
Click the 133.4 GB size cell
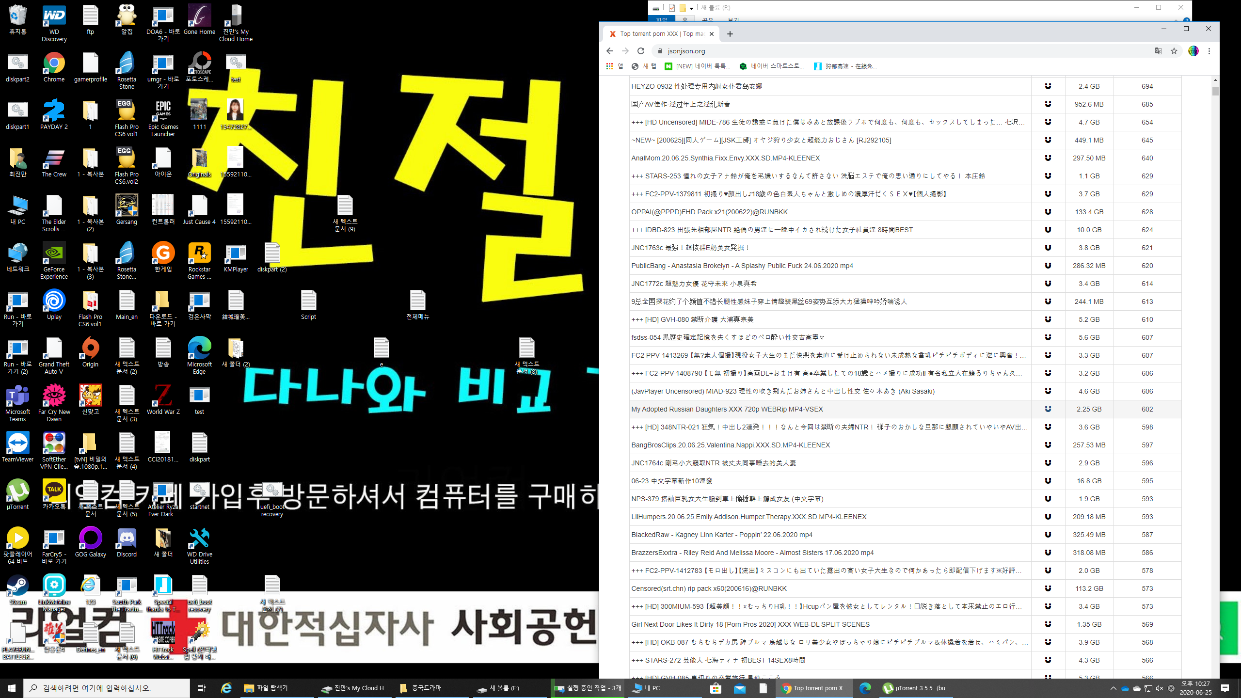point(1089,212)
